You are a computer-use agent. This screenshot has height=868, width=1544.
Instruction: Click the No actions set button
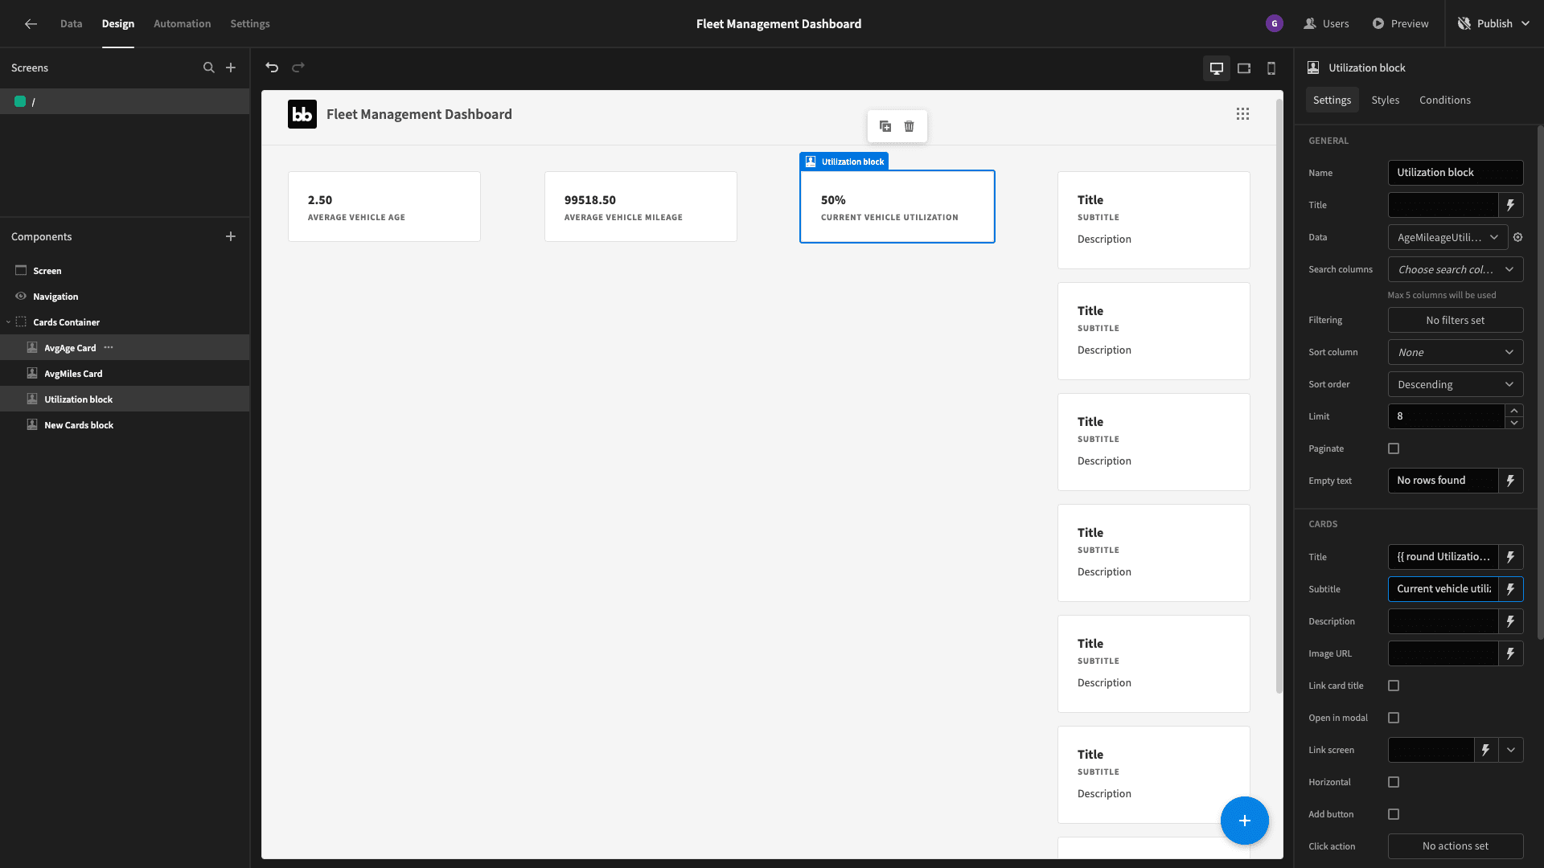pos(1456,846)
